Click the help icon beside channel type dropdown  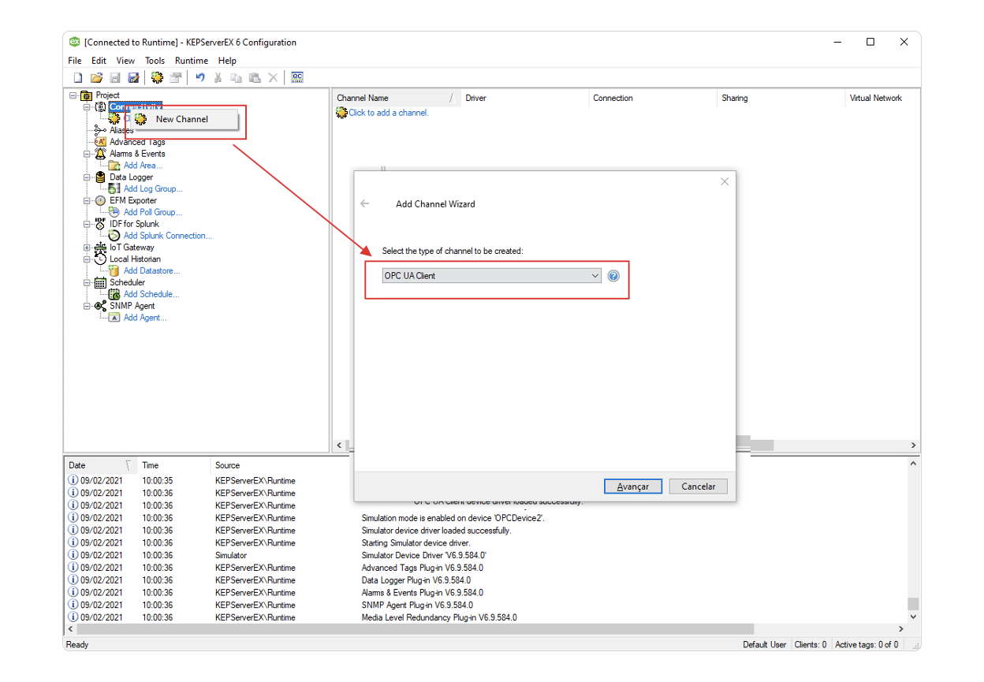[613, 276]
